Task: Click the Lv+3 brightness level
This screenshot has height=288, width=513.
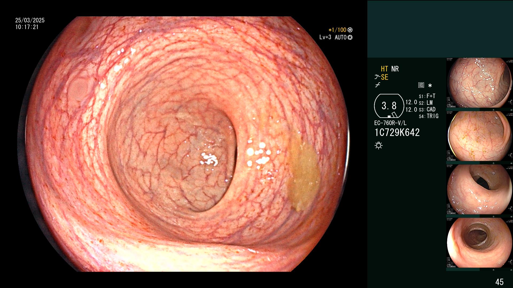Action: tap(325, 37)
